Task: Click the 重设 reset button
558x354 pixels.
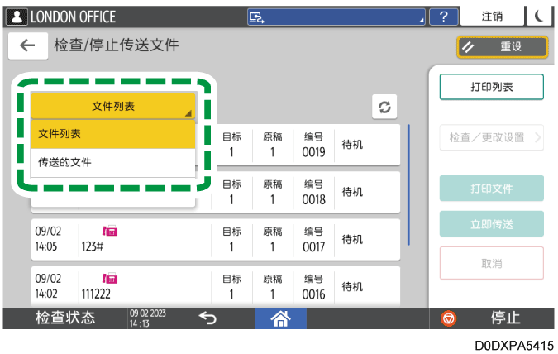Action: pyautogui.click(x=503, y=46)
